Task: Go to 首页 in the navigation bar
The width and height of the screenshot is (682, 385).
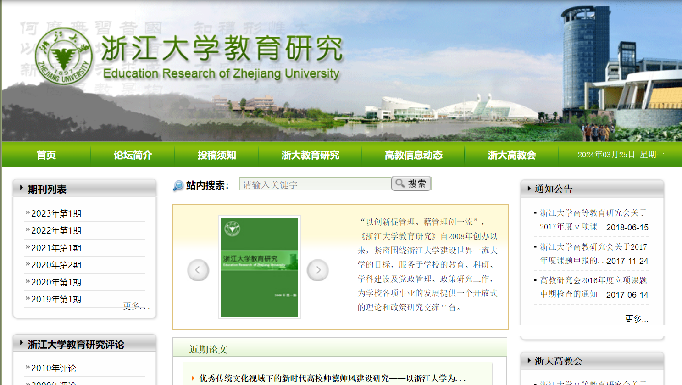Action: coord(46,155)
